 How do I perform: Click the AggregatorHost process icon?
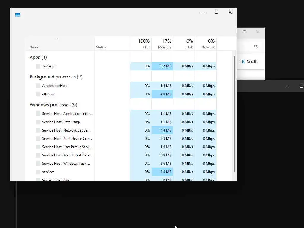pyautogui.click(x=38, y=86)
